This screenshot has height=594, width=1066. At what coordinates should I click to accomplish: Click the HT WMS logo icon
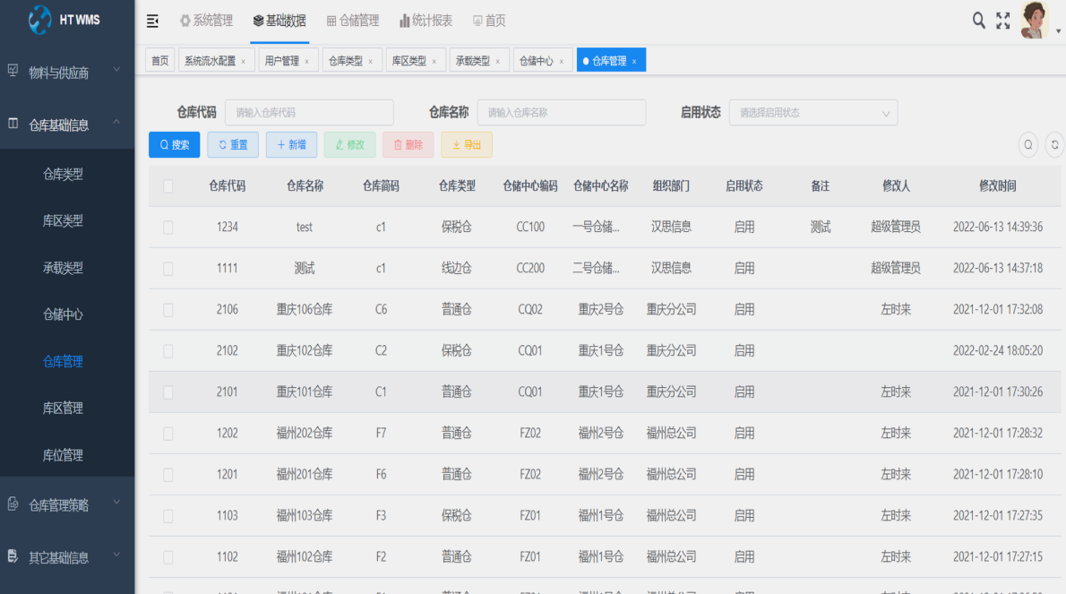[40, 20]
